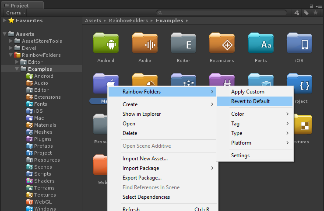
Task: Expand the Favorites section
Action: [x=4, y=20]
